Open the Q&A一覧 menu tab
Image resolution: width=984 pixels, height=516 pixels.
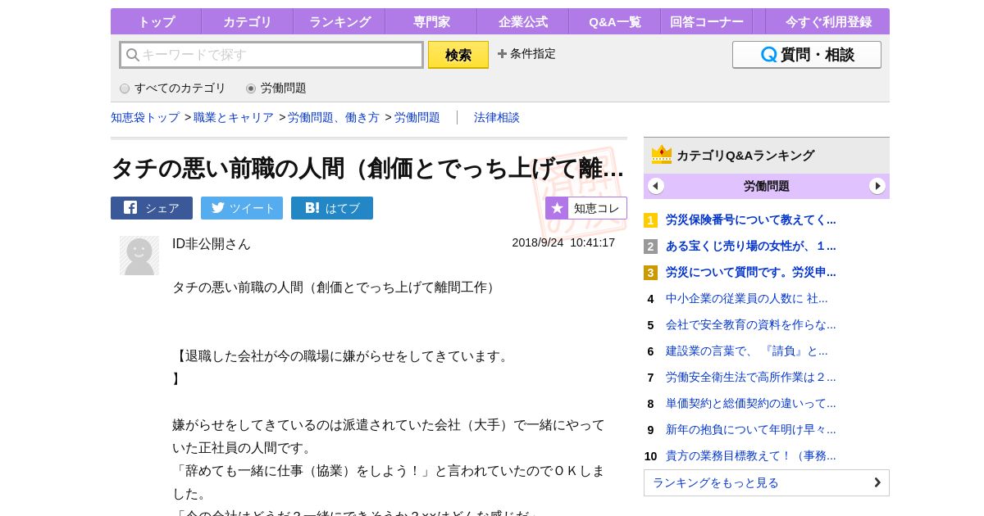pos(615,22)
